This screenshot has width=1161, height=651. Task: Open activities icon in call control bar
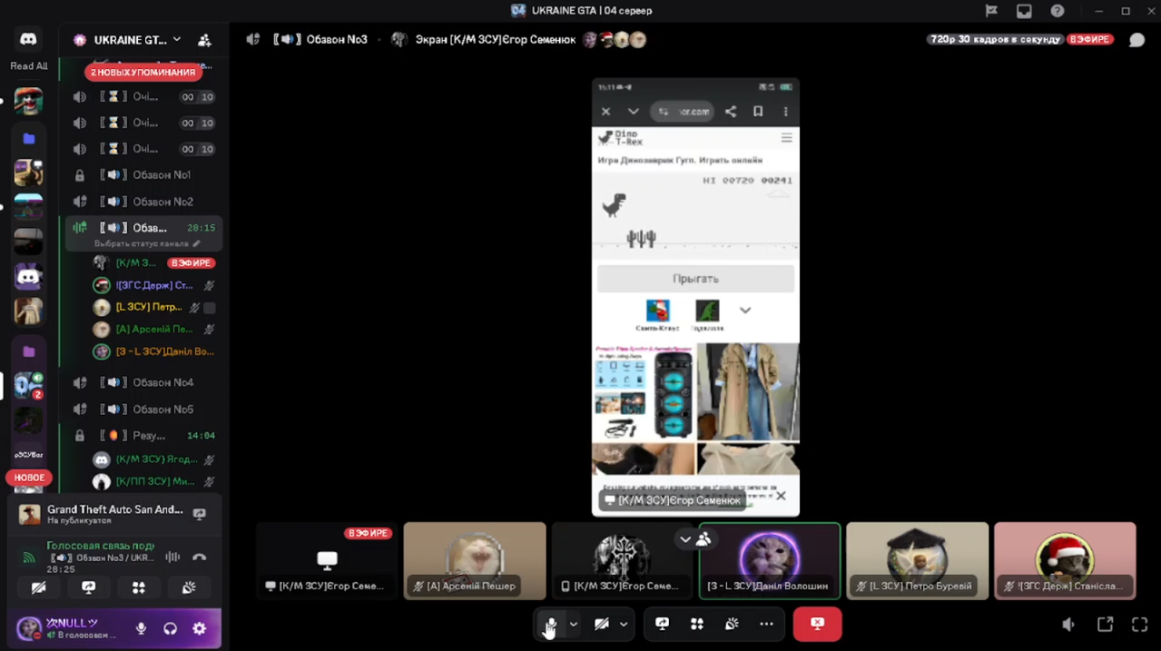697,625
